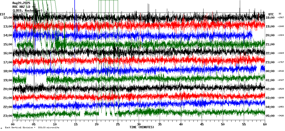Click the TIME (MINUTES) axis title
Screen dimensions: 285x131
pyautogui.click(x=142, y=127)
